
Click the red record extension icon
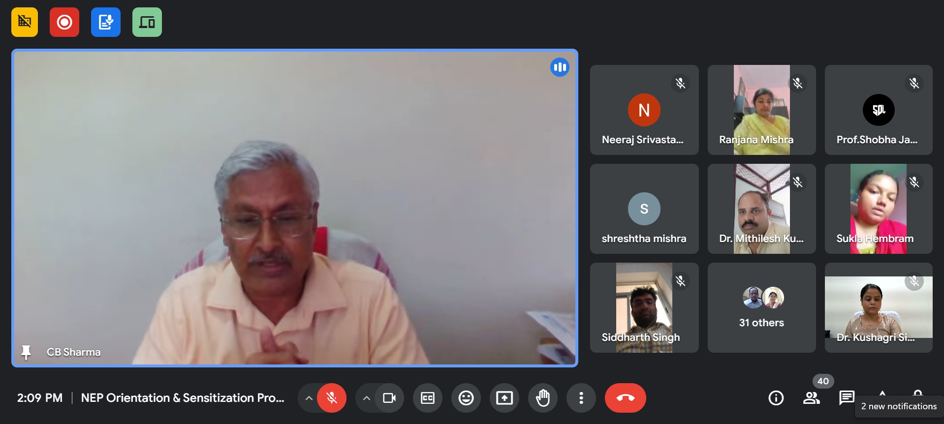tap(64, 22)
